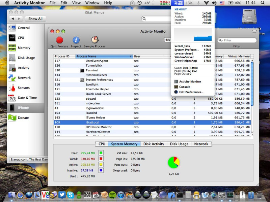Launch Safari from the Dock
Viewport: 270px width, 202px height.
[20, 195]
